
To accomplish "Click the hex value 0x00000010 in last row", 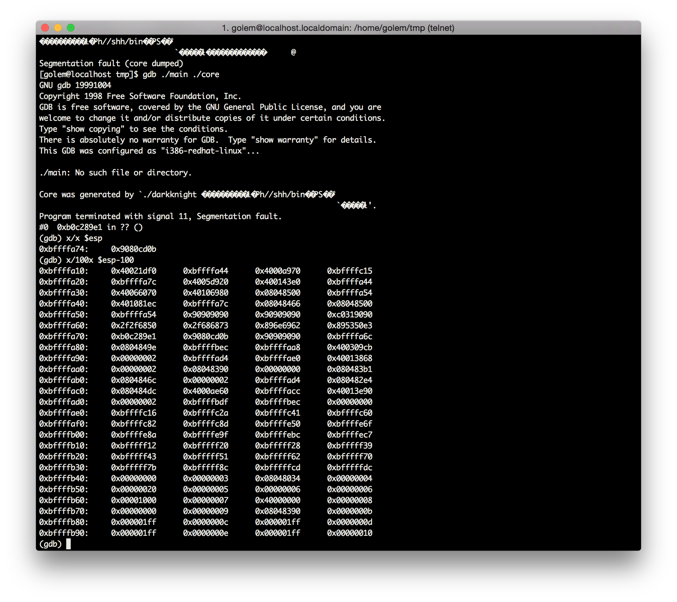I will tap(349, 533).
